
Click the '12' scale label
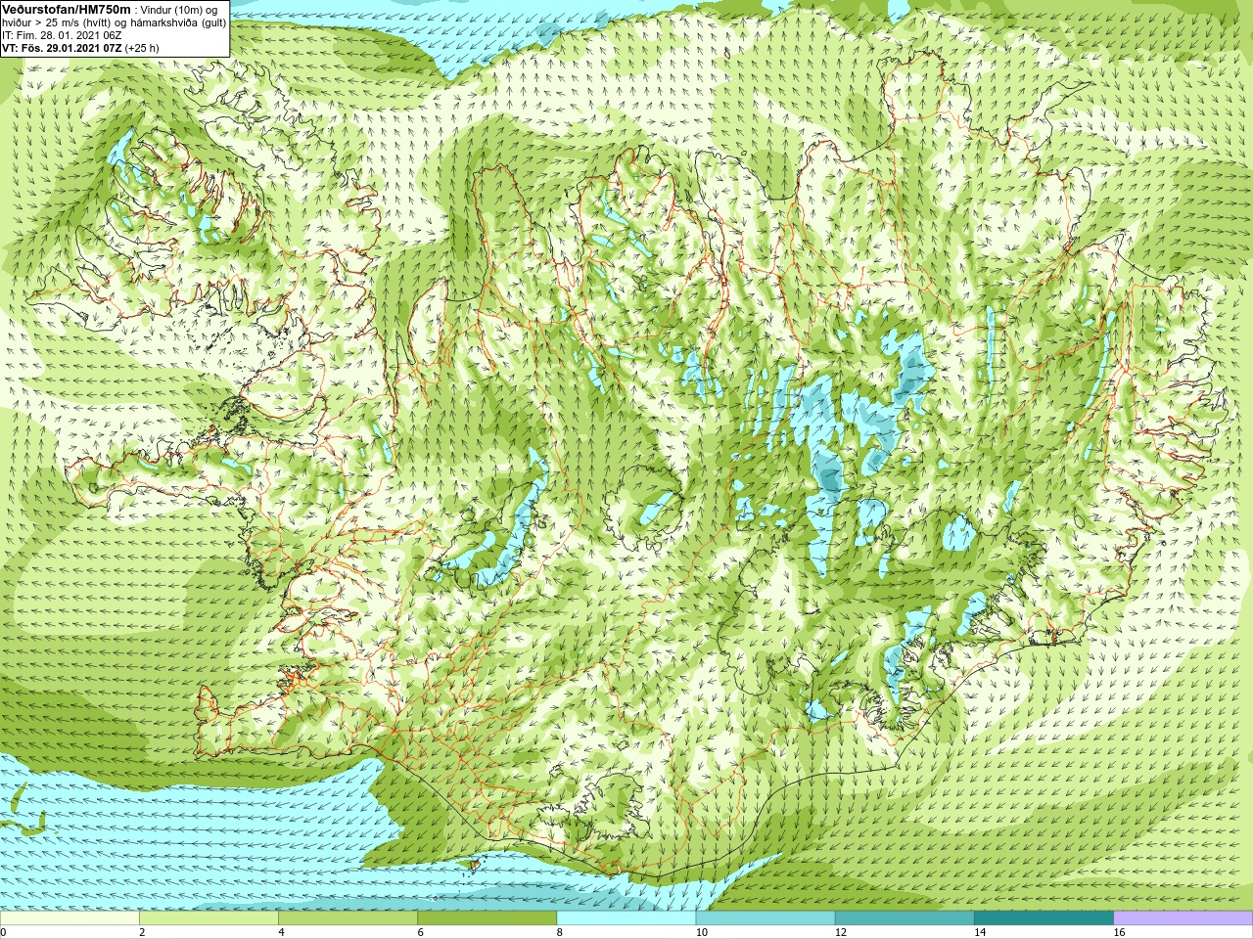[840, 932]
